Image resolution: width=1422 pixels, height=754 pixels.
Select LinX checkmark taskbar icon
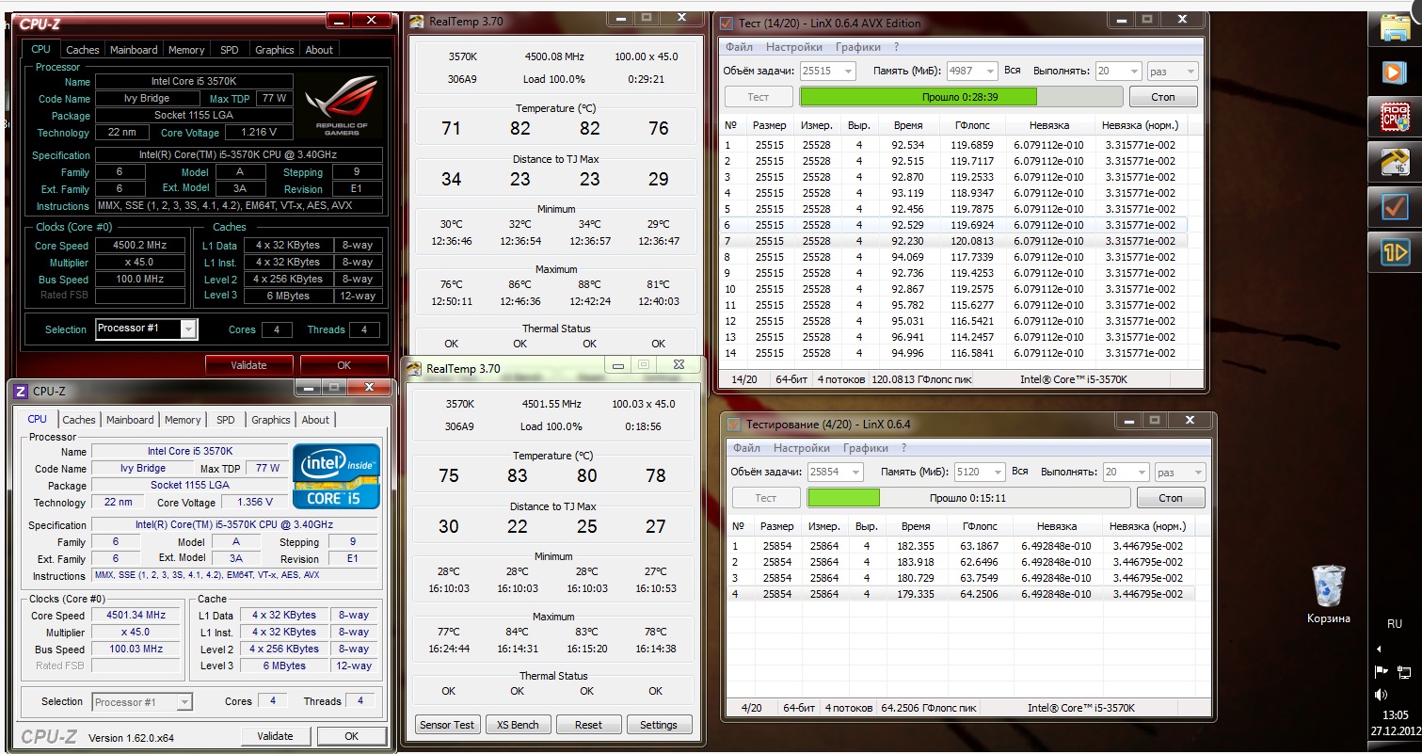[1394, 206]
